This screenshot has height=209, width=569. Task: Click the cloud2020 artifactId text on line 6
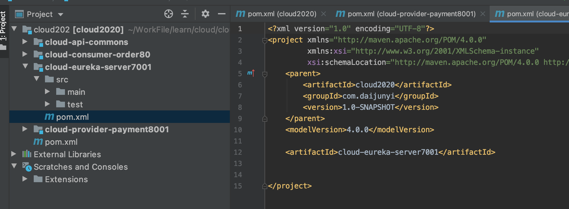coord(375,85)
